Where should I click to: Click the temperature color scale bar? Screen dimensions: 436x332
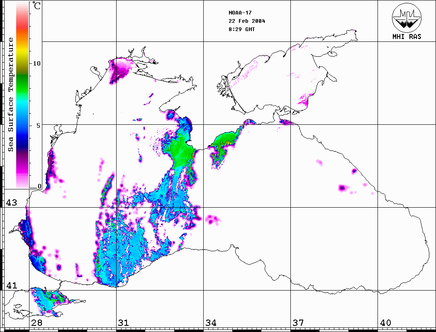(x=22, y=95)
